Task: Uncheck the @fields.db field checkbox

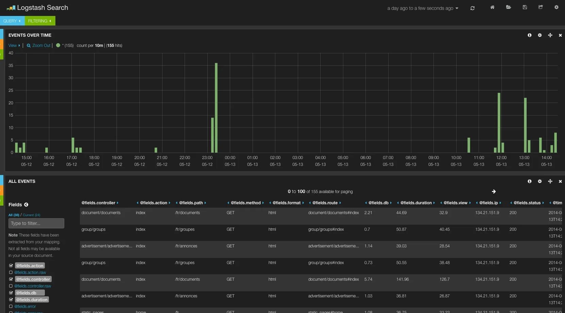Action: (x=11, y=293)
